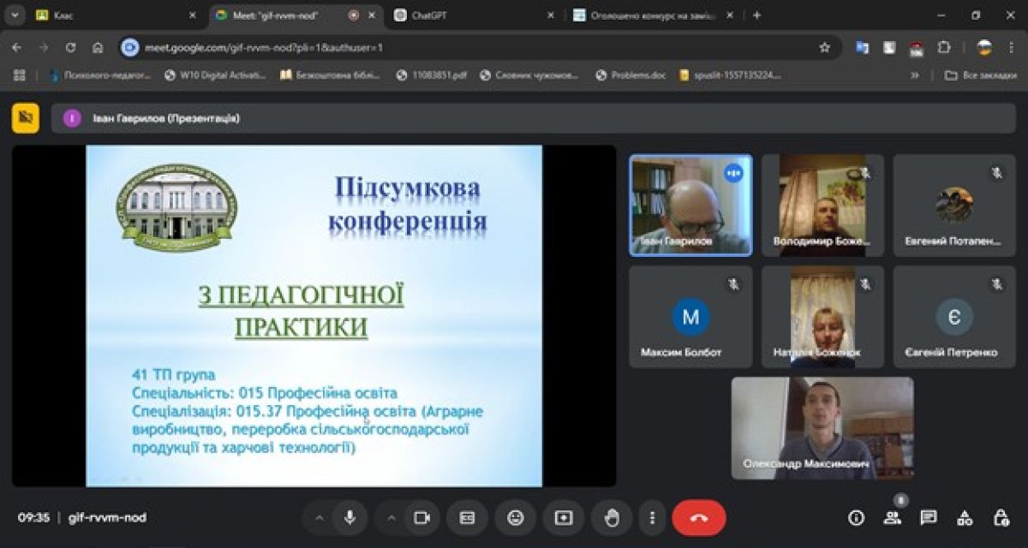Screen dimensions: 1028x548
Task: Expand audio settings chevron beside microphone
Action: click(320, 518)
